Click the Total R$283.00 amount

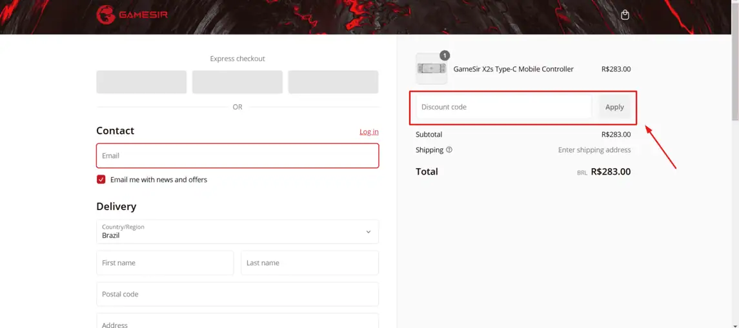[611, 172]
